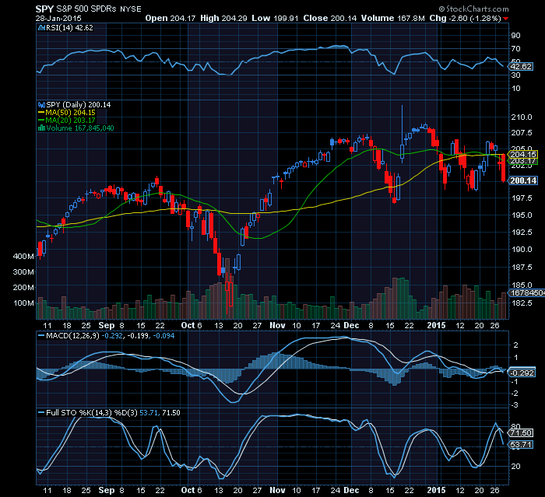The image size is (545, 497).
Task: Click the 200M volume axis label
Action: click(23, 288)
